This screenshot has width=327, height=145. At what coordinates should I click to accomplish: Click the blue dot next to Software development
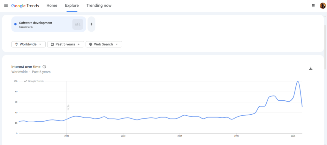[15, 24]
